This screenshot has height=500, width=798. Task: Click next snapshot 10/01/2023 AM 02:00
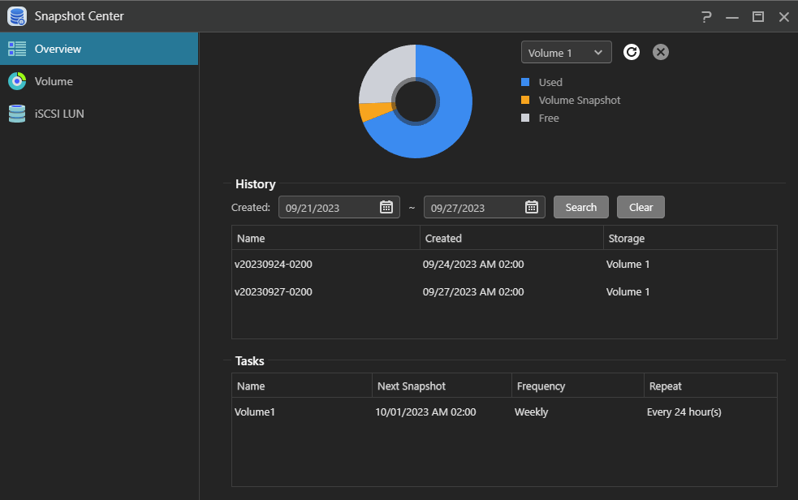point(425,412)
